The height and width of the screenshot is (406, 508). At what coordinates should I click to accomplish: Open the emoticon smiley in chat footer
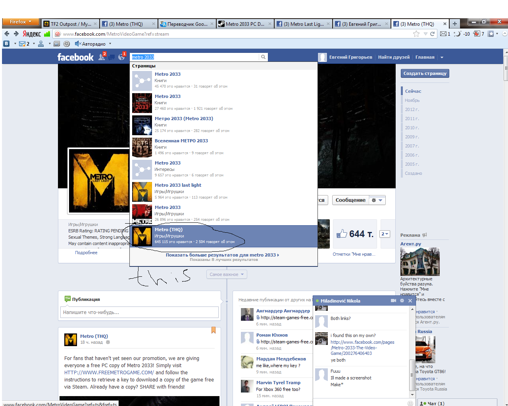point(410,403)
